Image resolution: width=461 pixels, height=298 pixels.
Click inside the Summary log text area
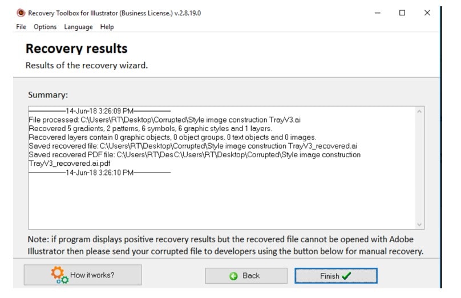point(223,199)
